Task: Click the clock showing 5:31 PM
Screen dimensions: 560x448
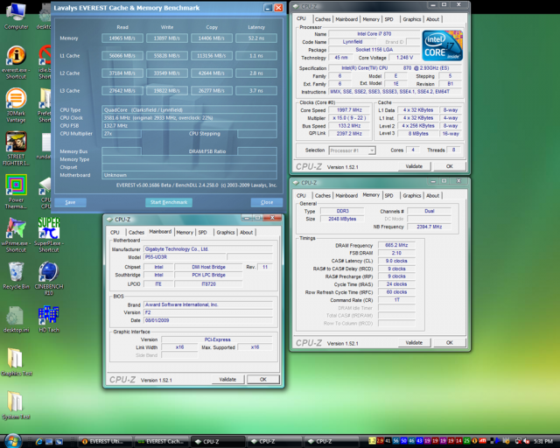Action: click(x=543, y=442)
